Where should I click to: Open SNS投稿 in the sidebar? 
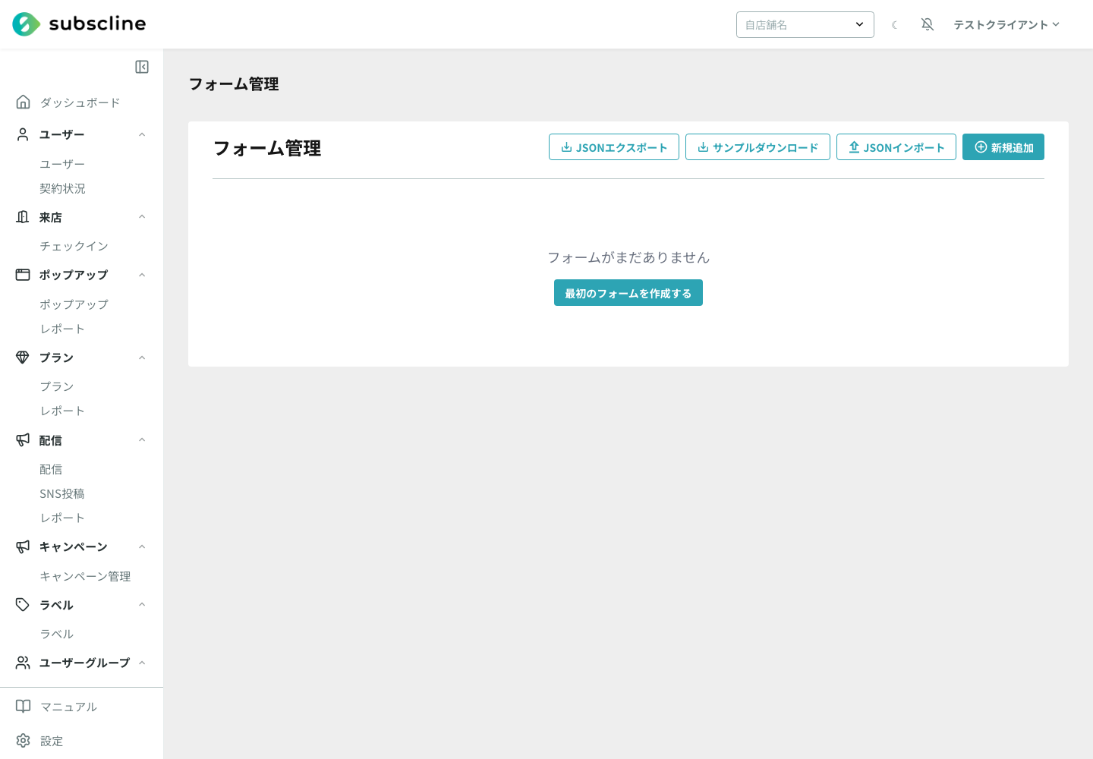(x=62, y=493)
